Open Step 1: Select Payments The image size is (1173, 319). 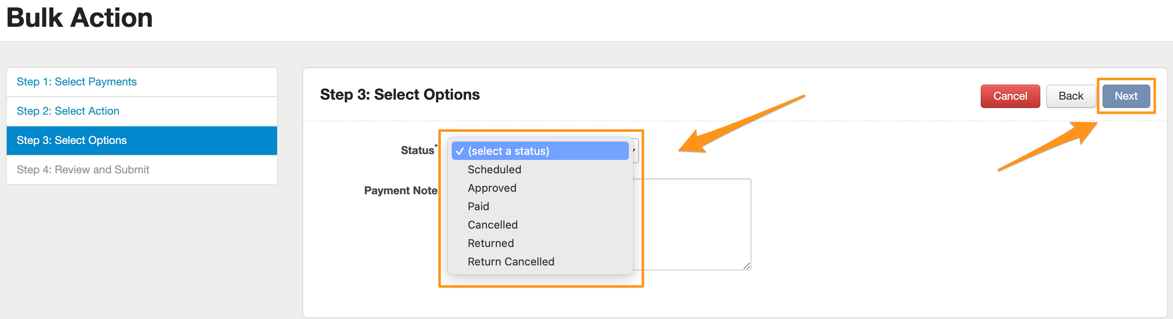[76, 82]
